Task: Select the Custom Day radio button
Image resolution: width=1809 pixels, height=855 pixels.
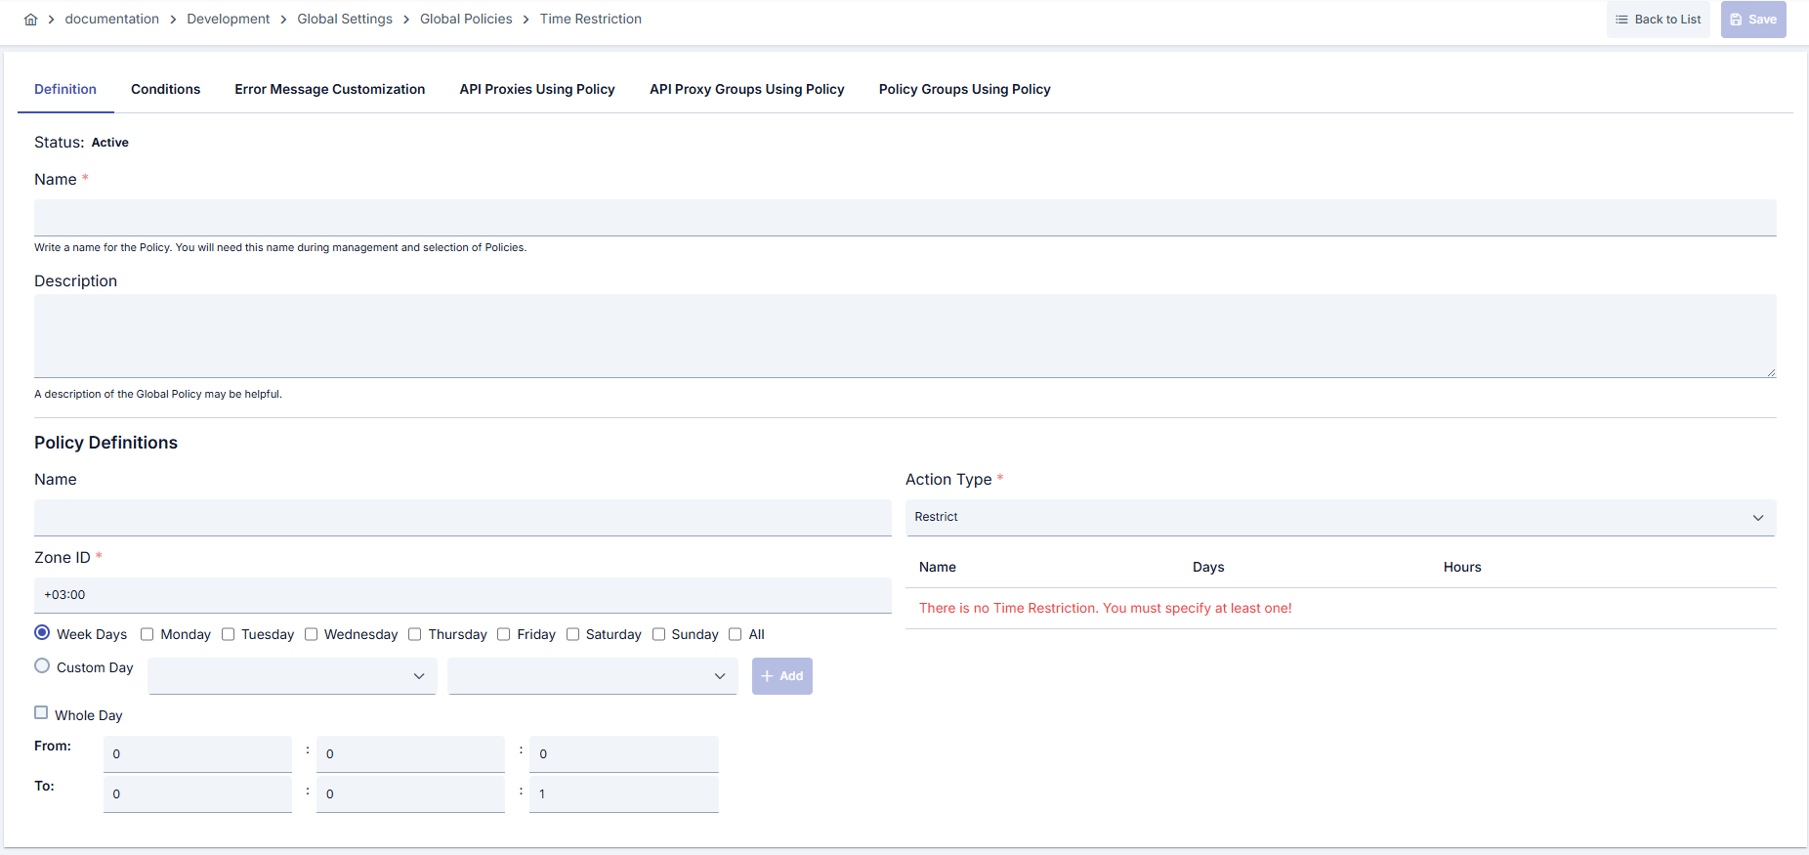Action: pos(42,666)
